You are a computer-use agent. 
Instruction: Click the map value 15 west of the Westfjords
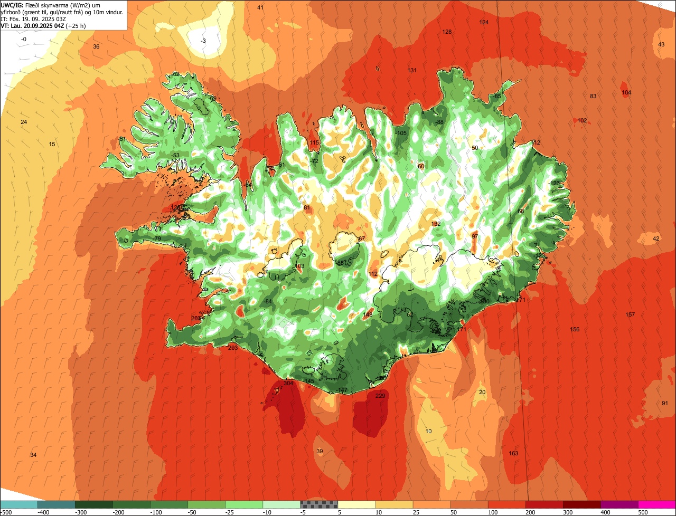[52, 144]
